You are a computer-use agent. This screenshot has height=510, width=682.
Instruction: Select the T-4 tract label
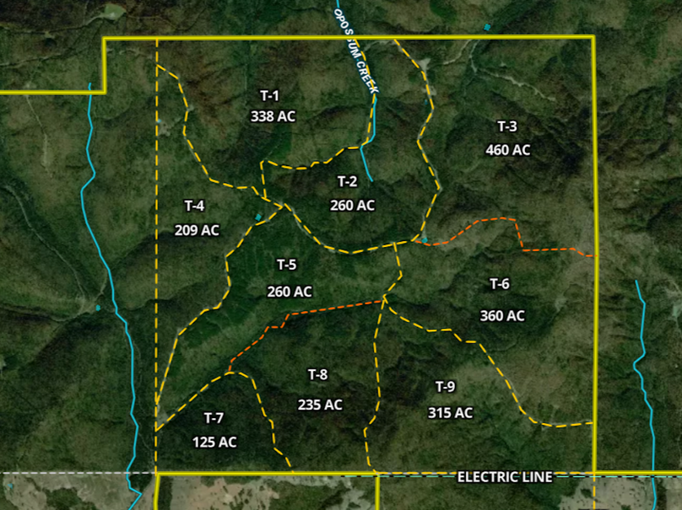pyautogui.click(x=194, y=206)
